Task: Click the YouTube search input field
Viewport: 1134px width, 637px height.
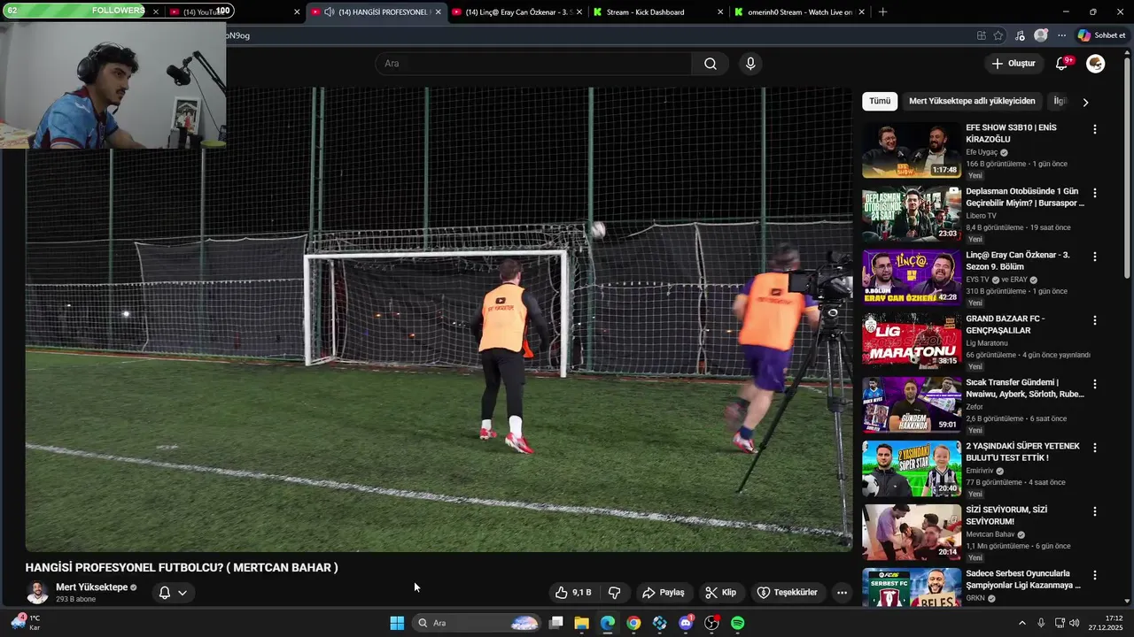Action: [533, 64]
